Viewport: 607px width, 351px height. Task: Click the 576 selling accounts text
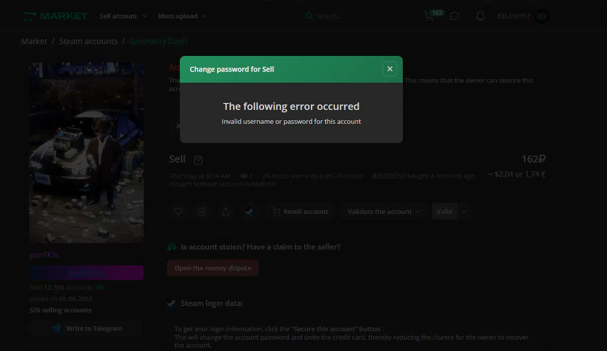[x=60, y=310]
